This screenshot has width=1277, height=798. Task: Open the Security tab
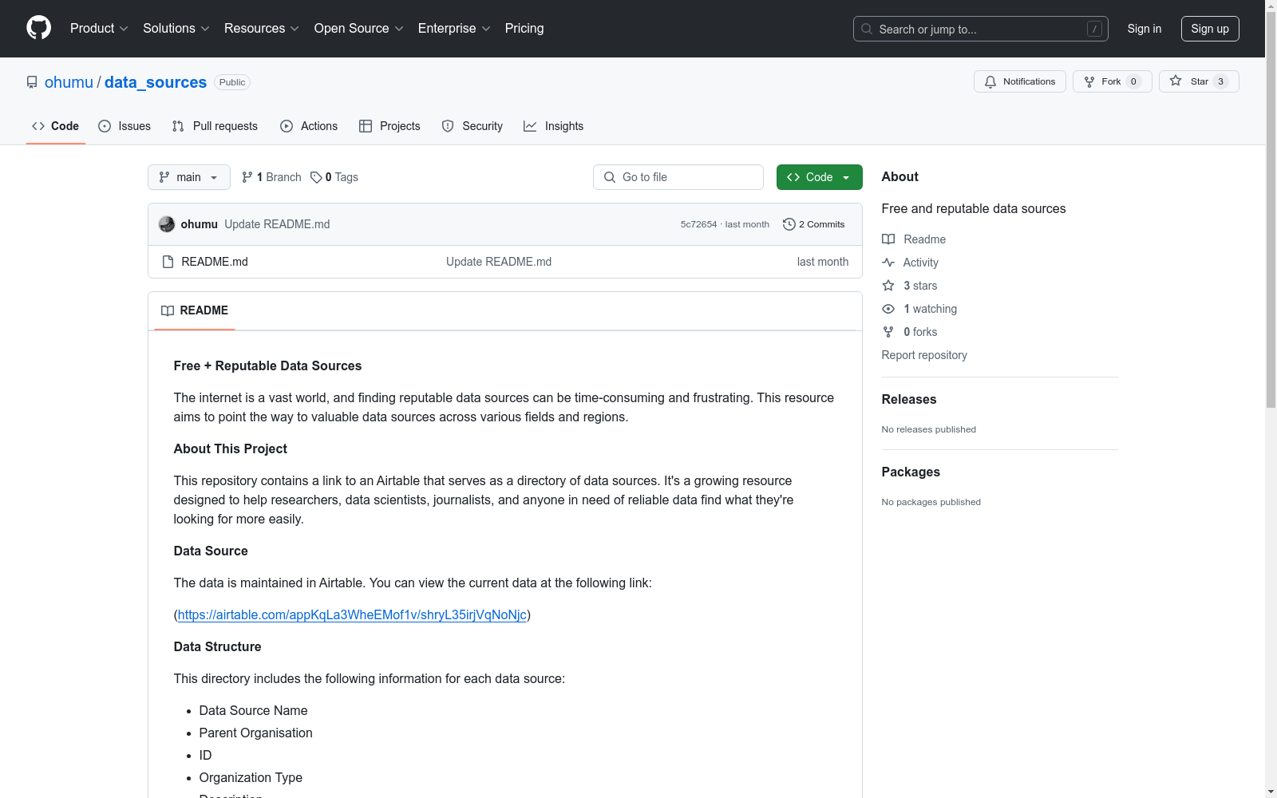point(472,126)
